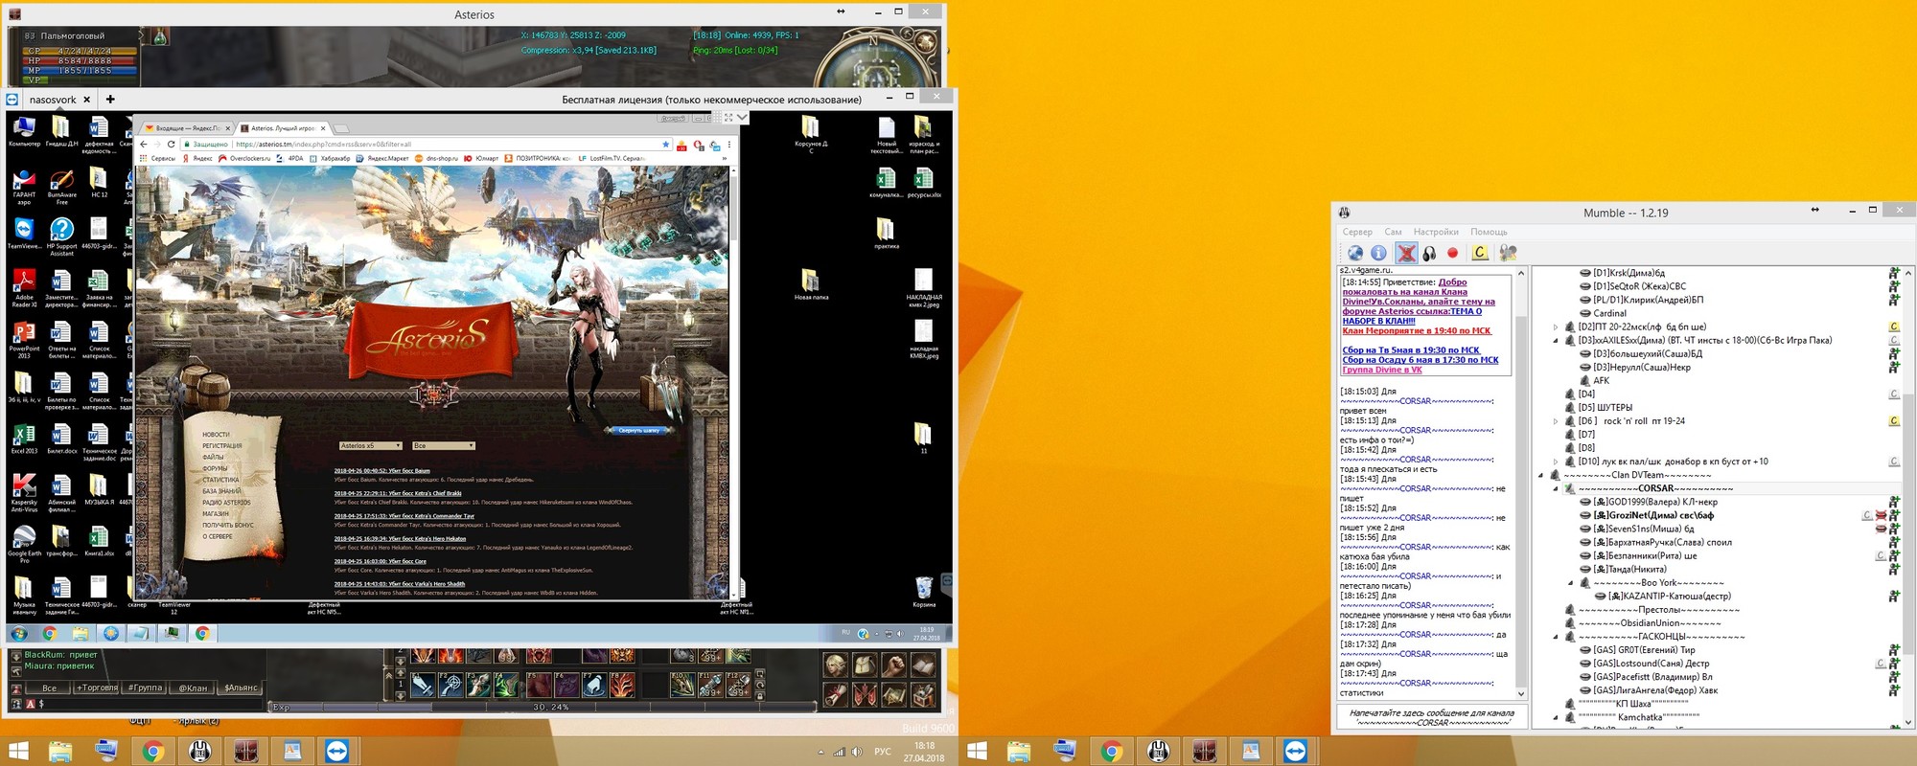Open link Сбор на Осаду 6 мая

tap(1420, 360)
